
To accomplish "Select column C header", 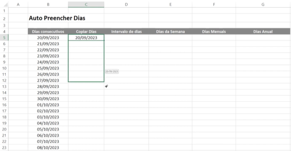I will click(86, 4).
